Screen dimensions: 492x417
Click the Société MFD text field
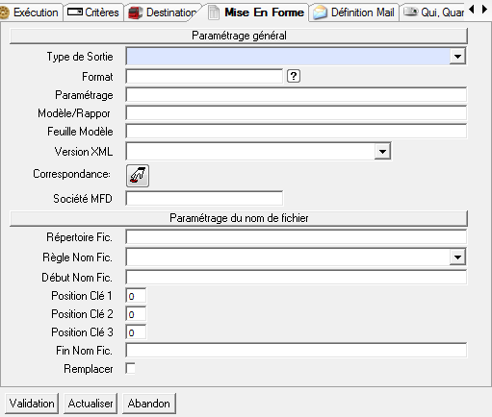pyautogui.click(x=204, y=198)
